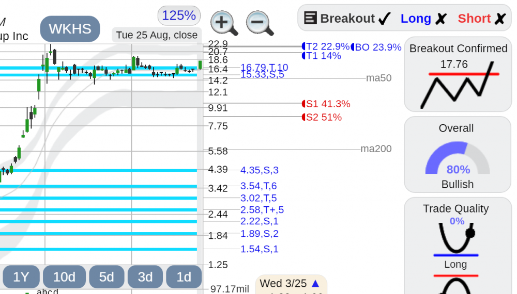Click the 1.89,S,2 support label
Viewport: 517px width, 294px height.
tap(260, 234)
